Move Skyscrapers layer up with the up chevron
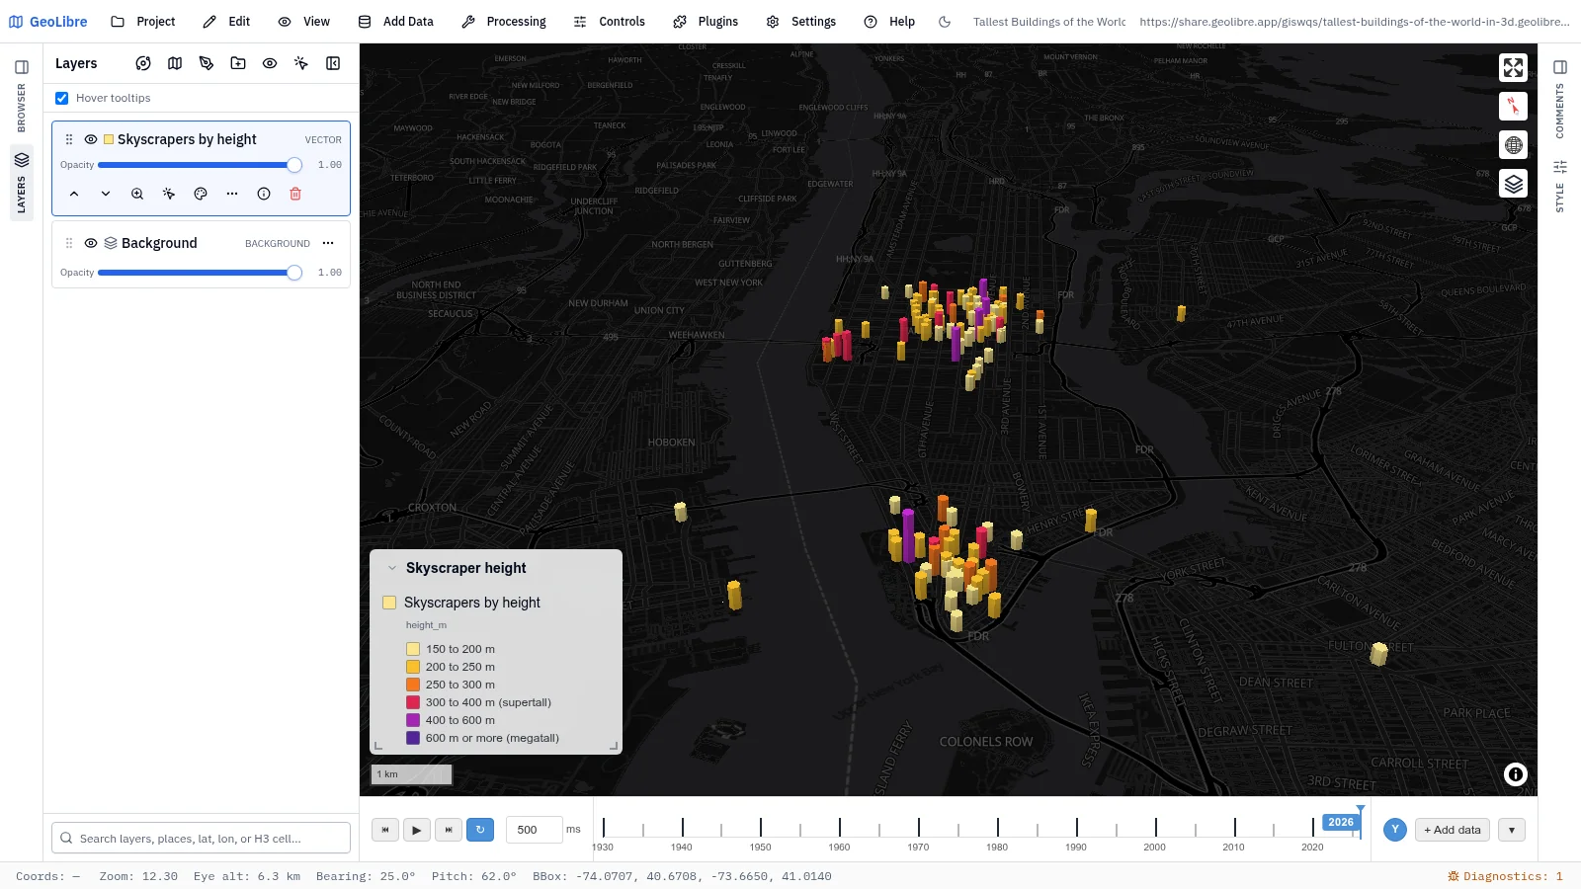The height and width of the screenshot is (889, 1581). coord(74,194)
